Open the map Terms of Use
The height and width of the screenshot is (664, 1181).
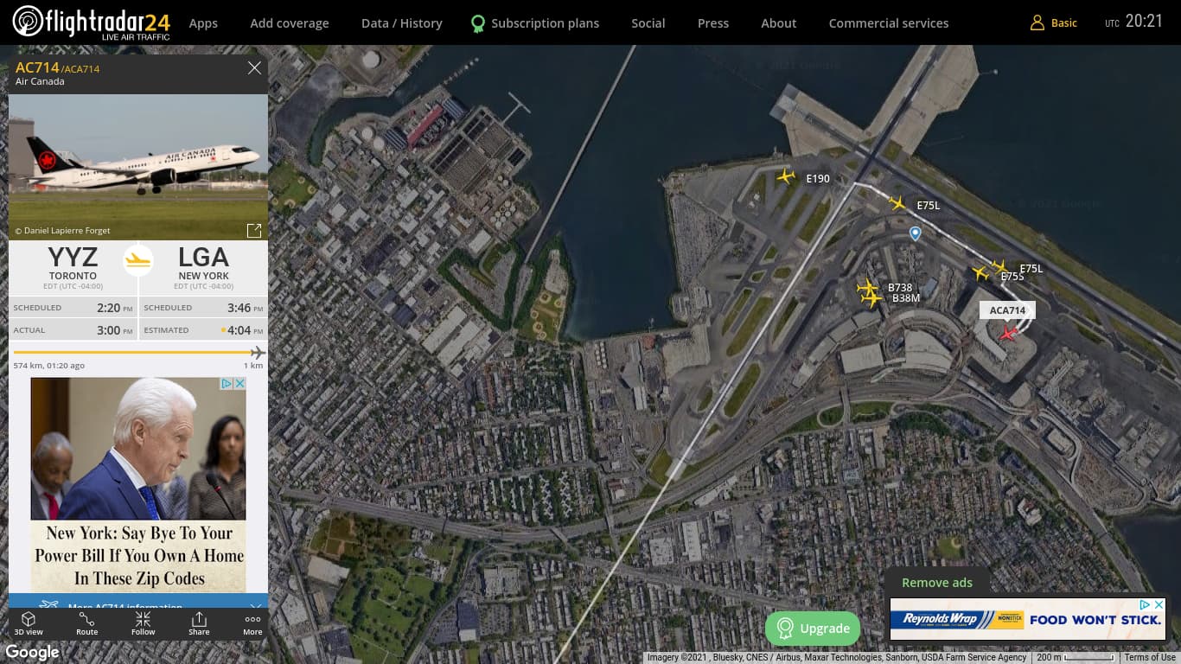1150,658
